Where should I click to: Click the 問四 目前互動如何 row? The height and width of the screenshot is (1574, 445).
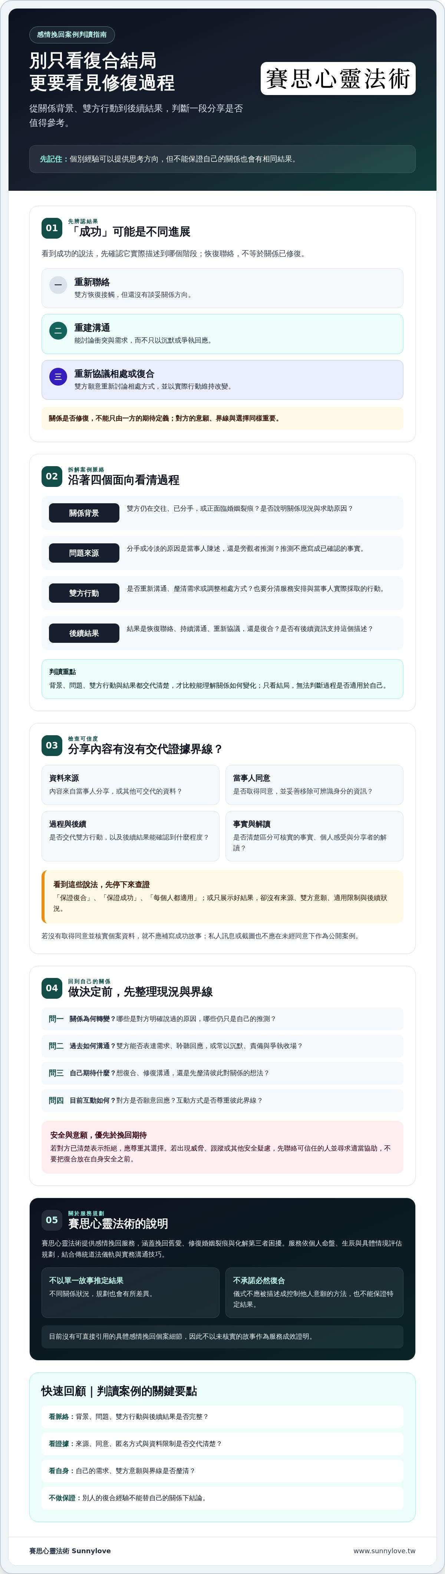coord(222,1100)
